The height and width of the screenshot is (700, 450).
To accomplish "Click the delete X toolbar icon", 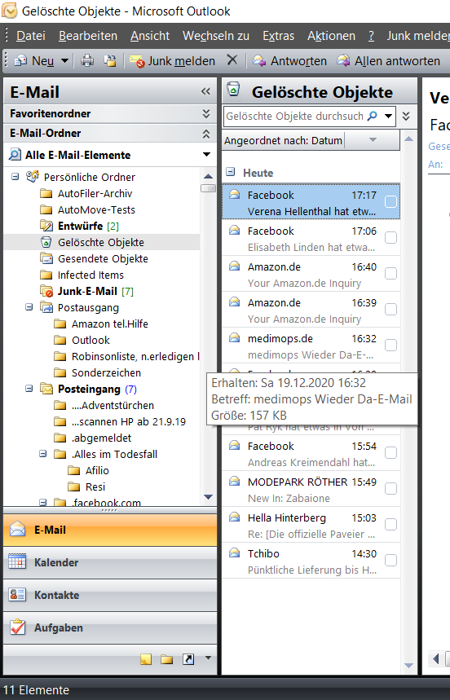I will (232, 59).
